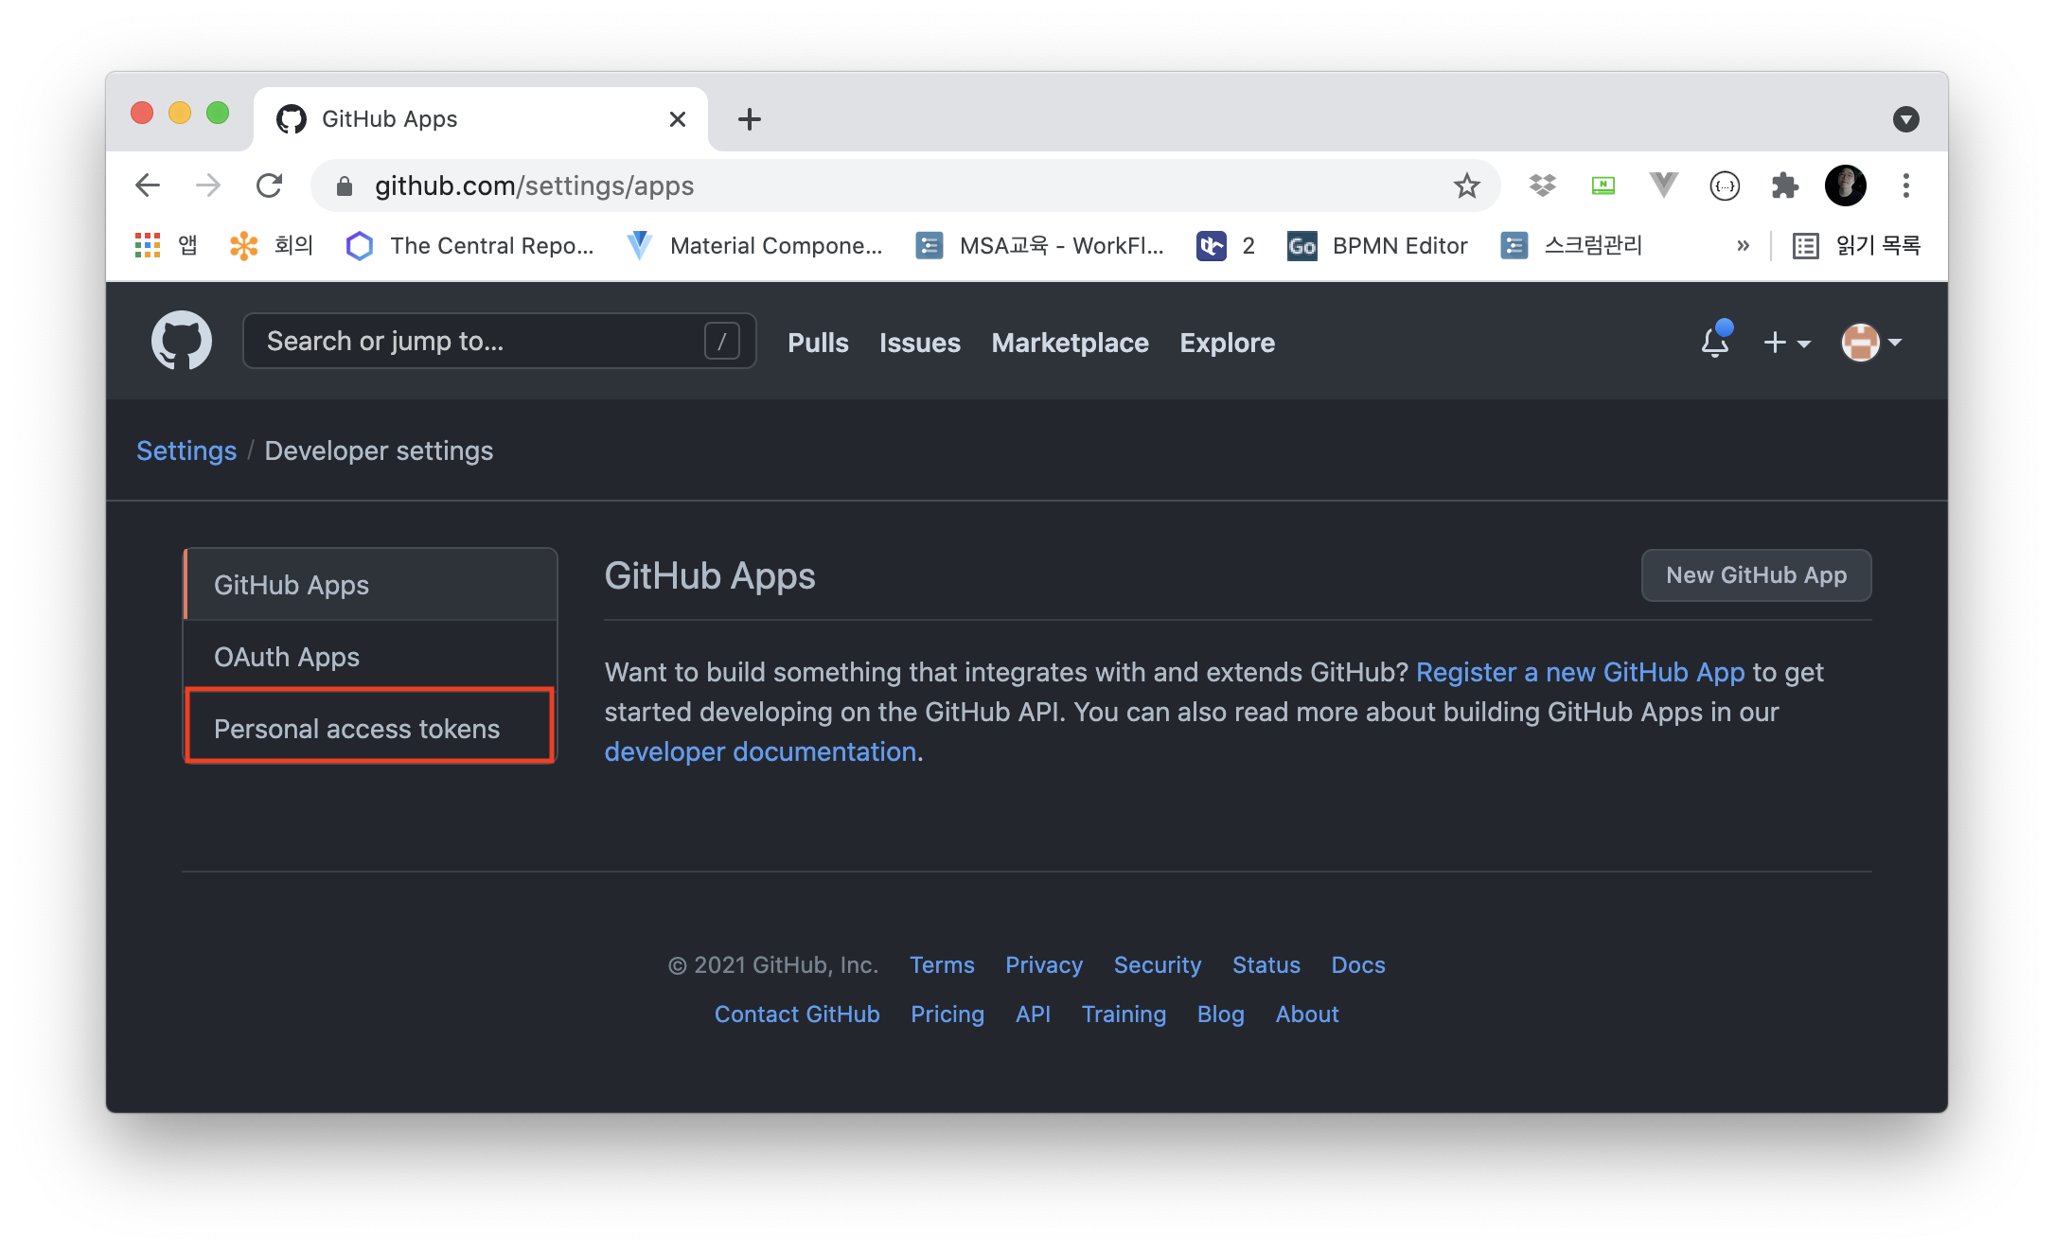Open the Teams bookmark labeled 2

coord(1226,246)
